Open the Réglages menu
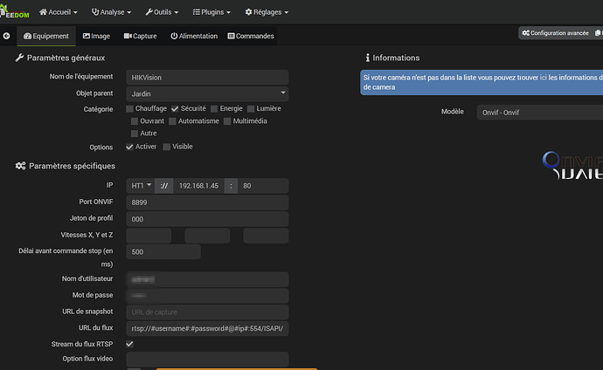603x370 pixels. click(267, 12)
